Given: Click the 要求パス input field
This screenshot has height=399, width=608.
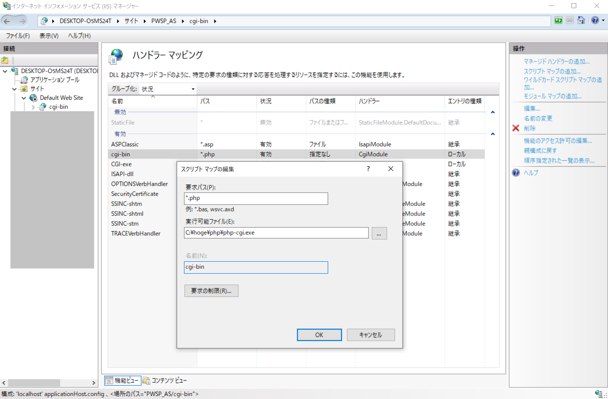Looking at the screenshot, I should click(x=256, y=198).
